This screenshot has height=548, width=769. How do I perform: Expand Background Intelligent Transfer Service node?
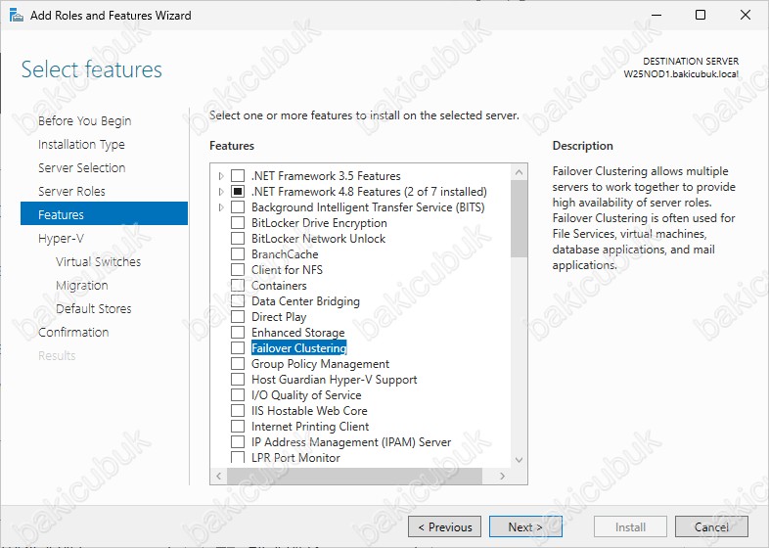(x=221, y=207)
